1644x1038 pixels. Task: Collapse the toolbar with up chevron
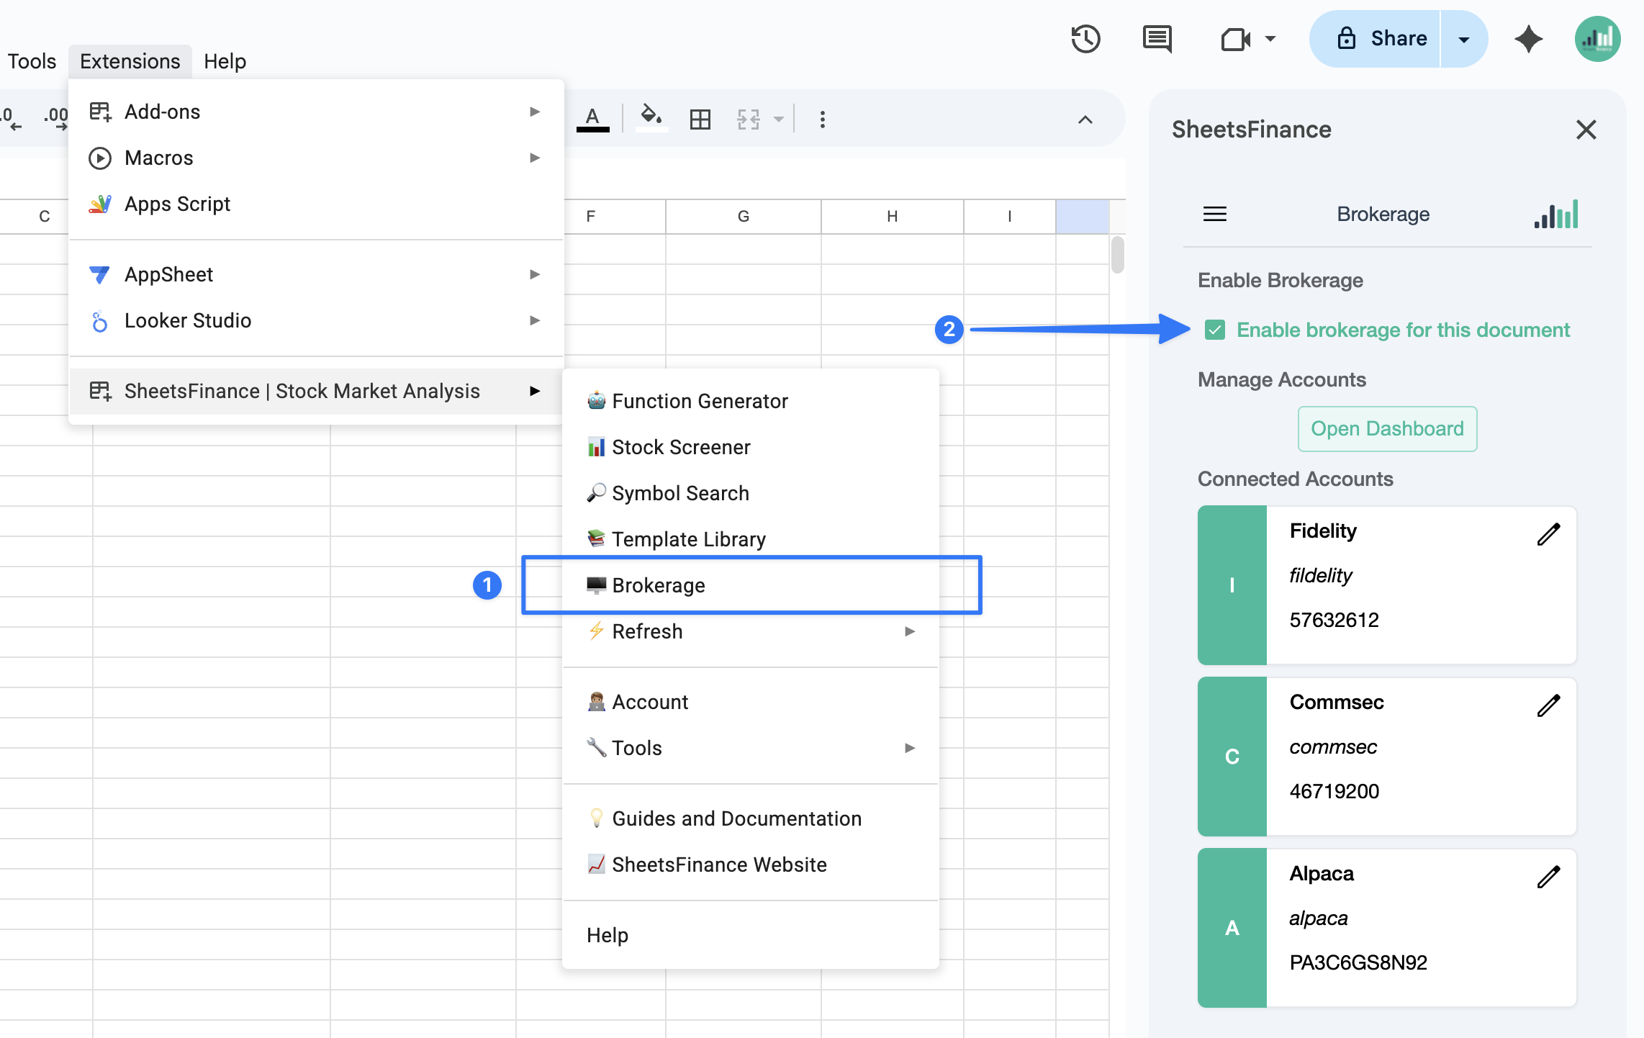coord(1085,119)
